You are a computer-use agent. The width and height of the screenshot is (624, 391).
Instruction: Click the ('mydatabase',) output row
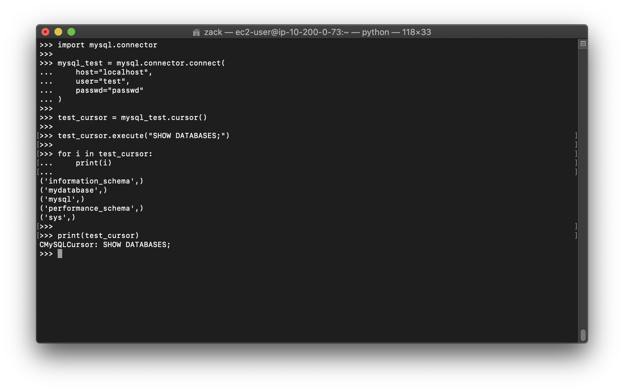(x=73, y=190)
